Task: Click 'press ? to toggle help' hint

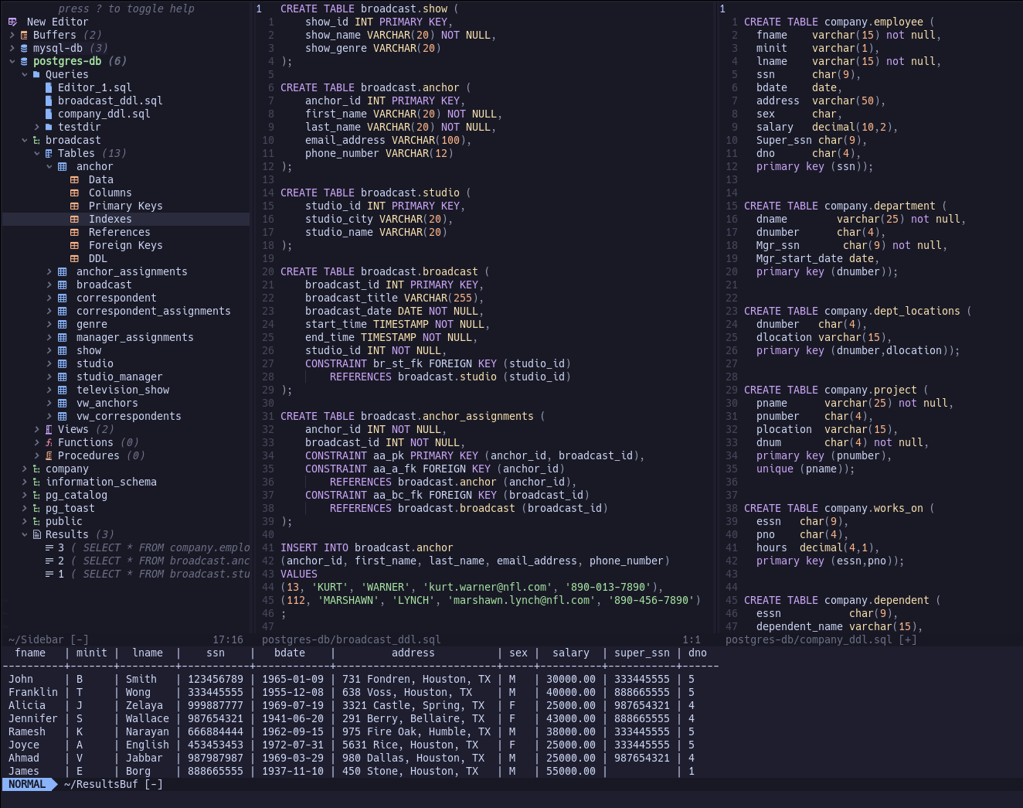Action: click(x=126, y=9)
